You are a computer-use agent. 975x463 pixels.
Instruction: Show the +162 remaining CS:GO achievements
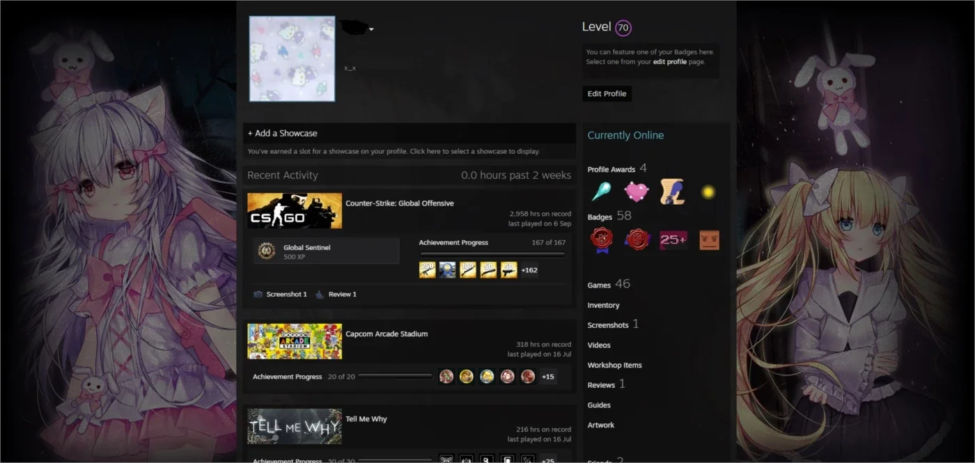coord(529,269)
